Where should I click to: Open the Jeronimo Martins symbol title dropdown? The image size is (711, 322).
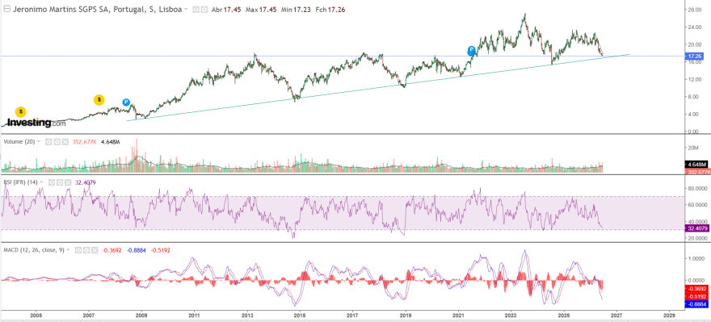point(186,9)
